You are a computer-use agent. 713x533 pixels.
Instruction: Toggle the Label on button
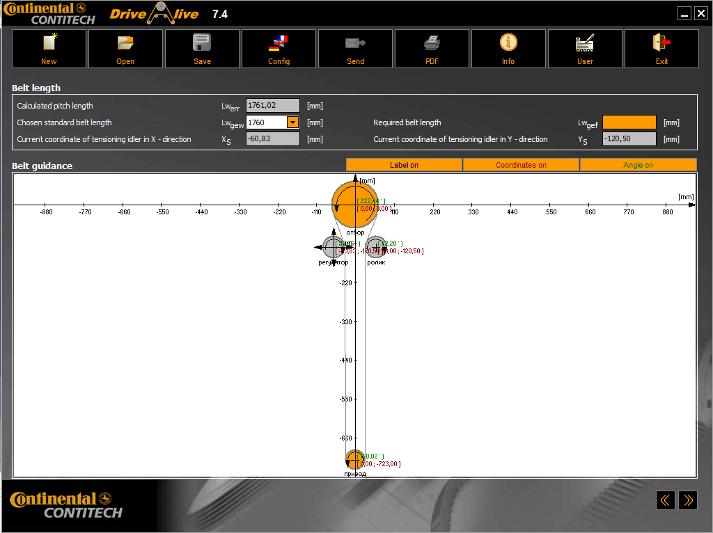[x=404, y=165]
